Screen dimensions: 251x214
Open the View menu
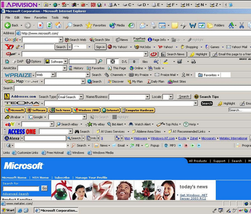[27, 18]
